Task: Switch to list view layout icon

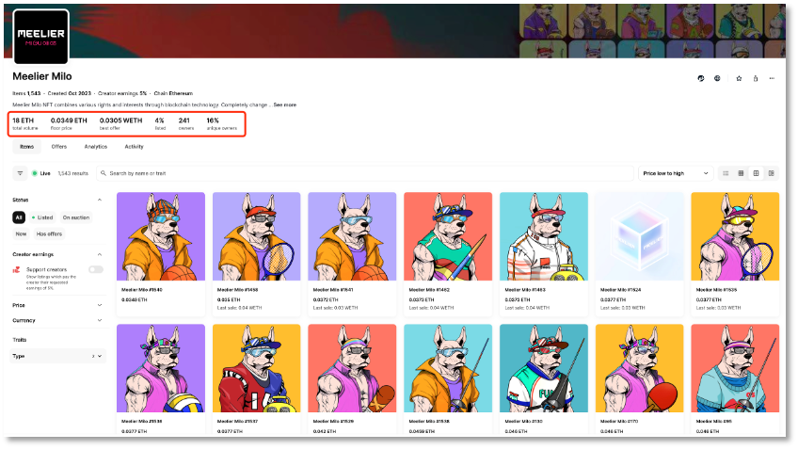Action: tap(726, 173)
